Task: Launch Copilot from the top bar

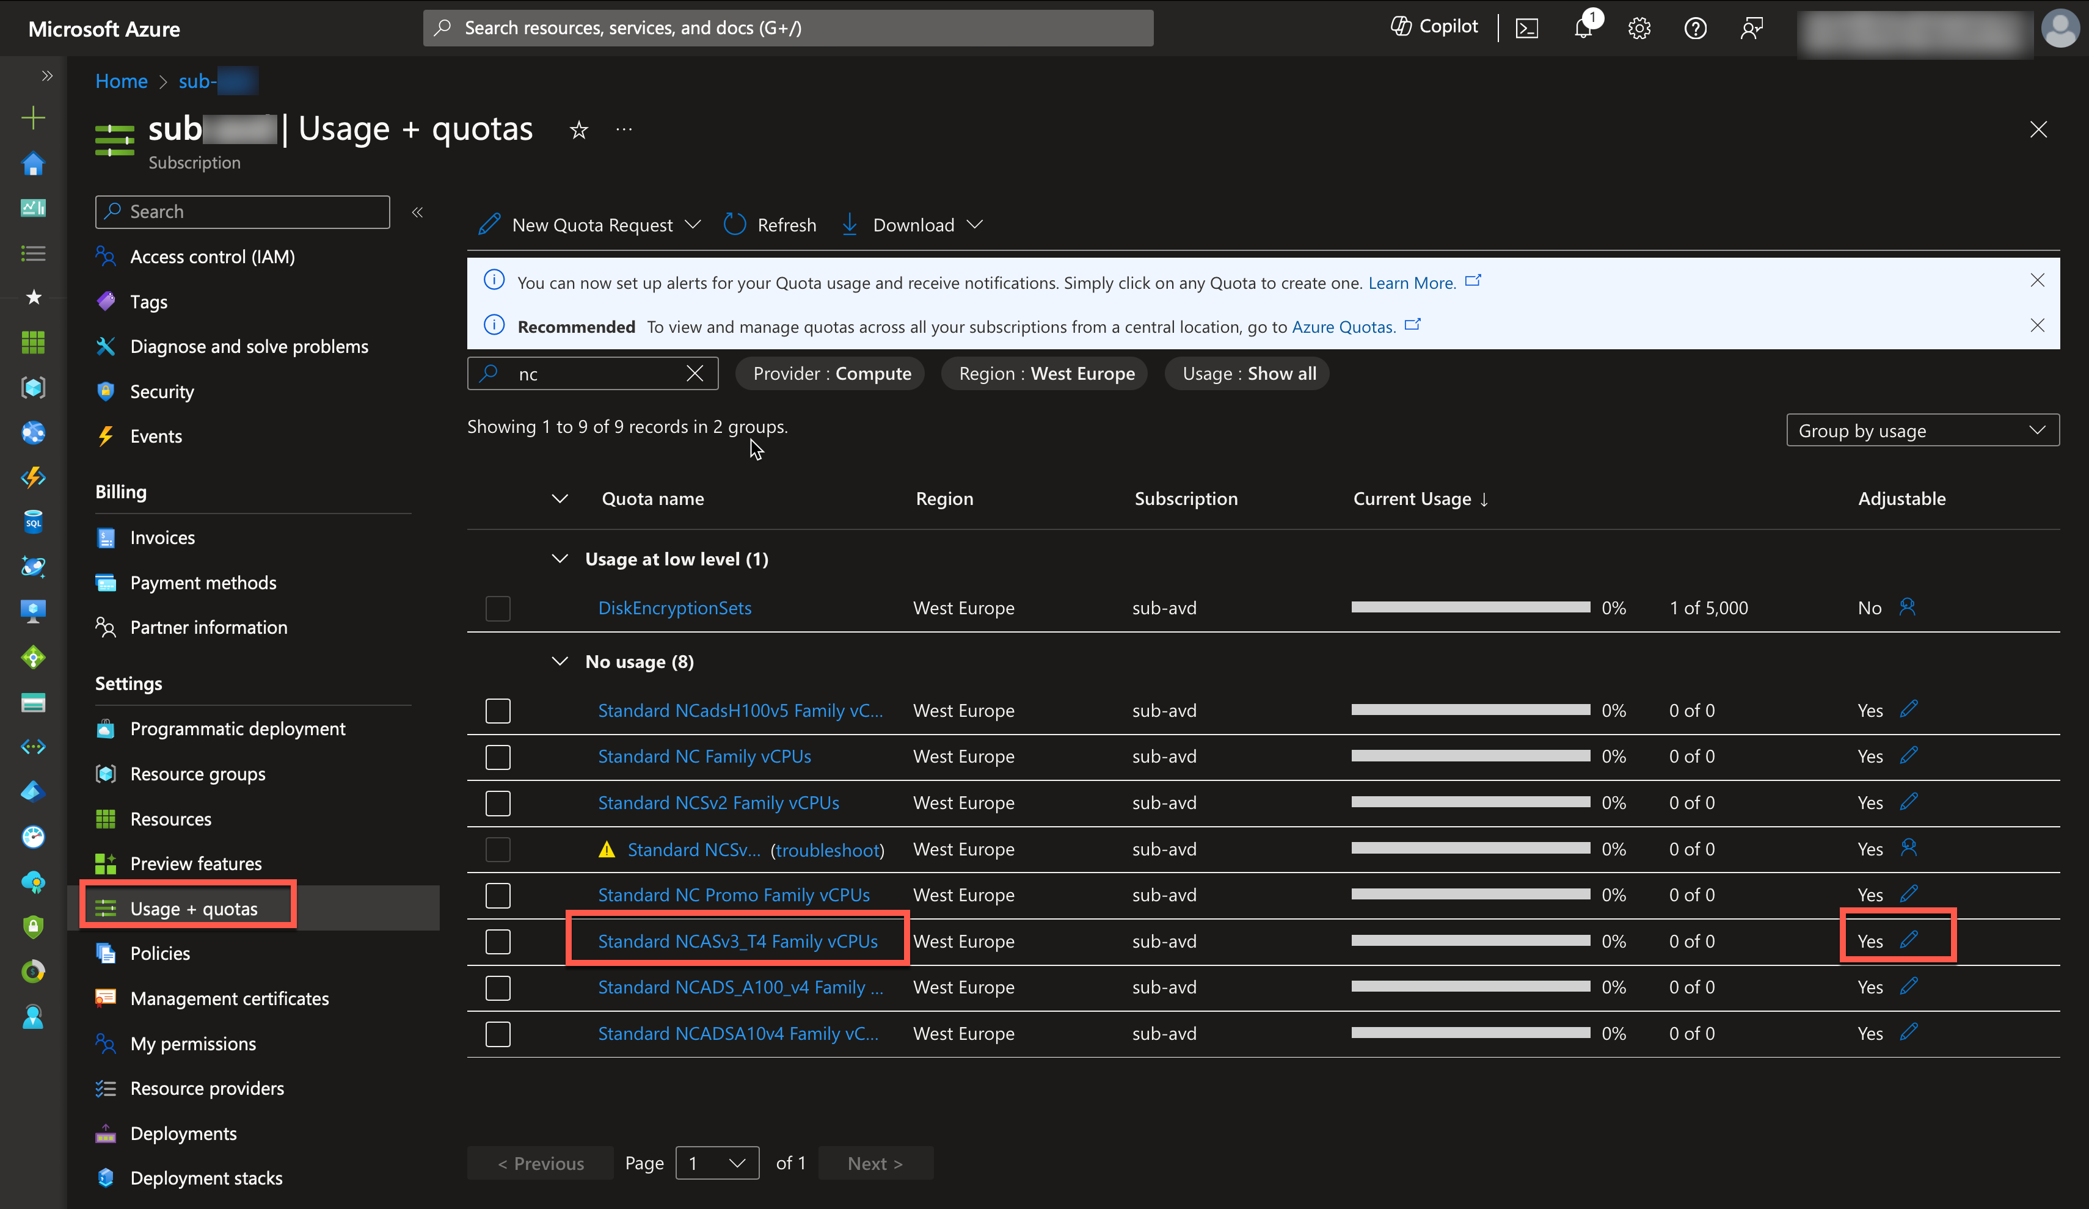Action: [x=1434, y=26]
